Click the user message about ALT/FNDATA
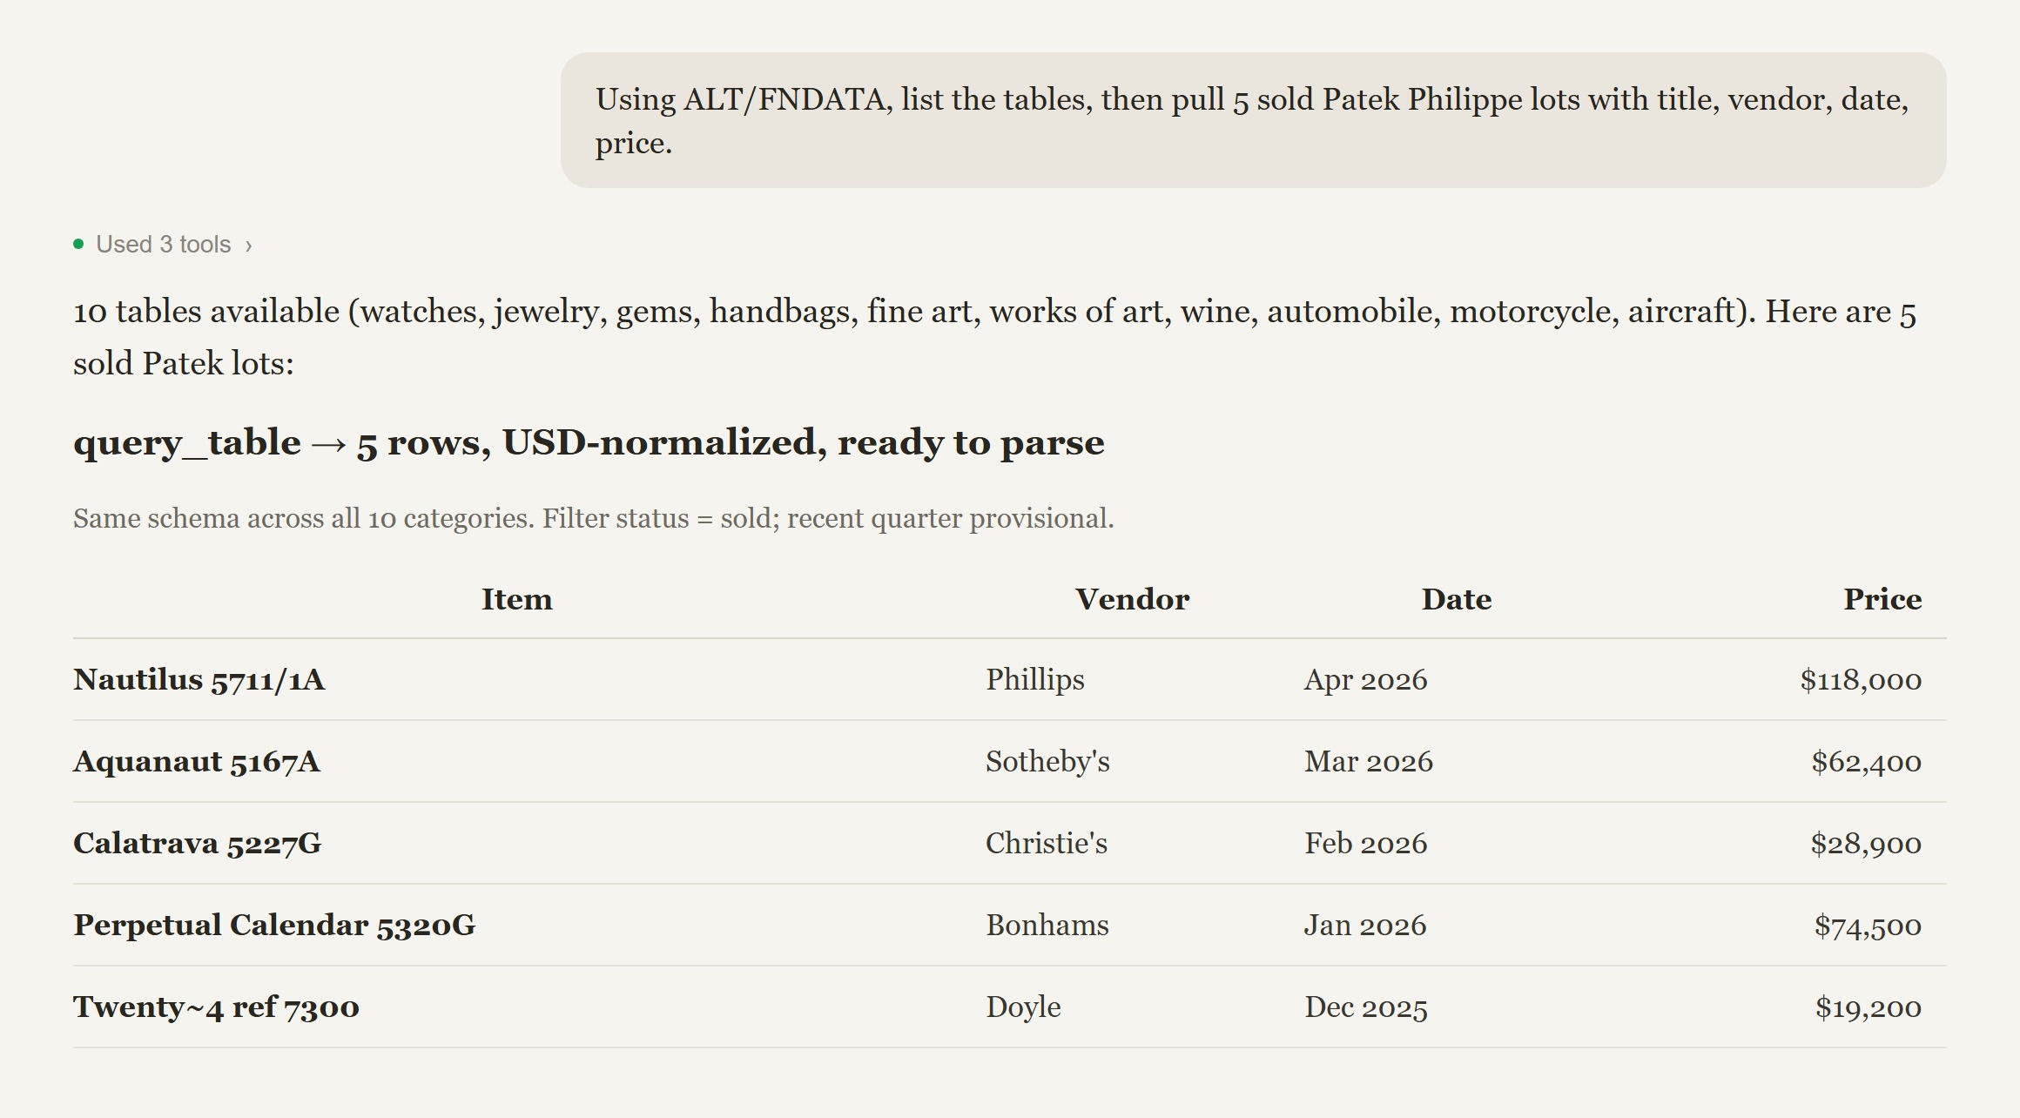Viewport: 2020px width, 1118px height. (x=1253, y=120)
